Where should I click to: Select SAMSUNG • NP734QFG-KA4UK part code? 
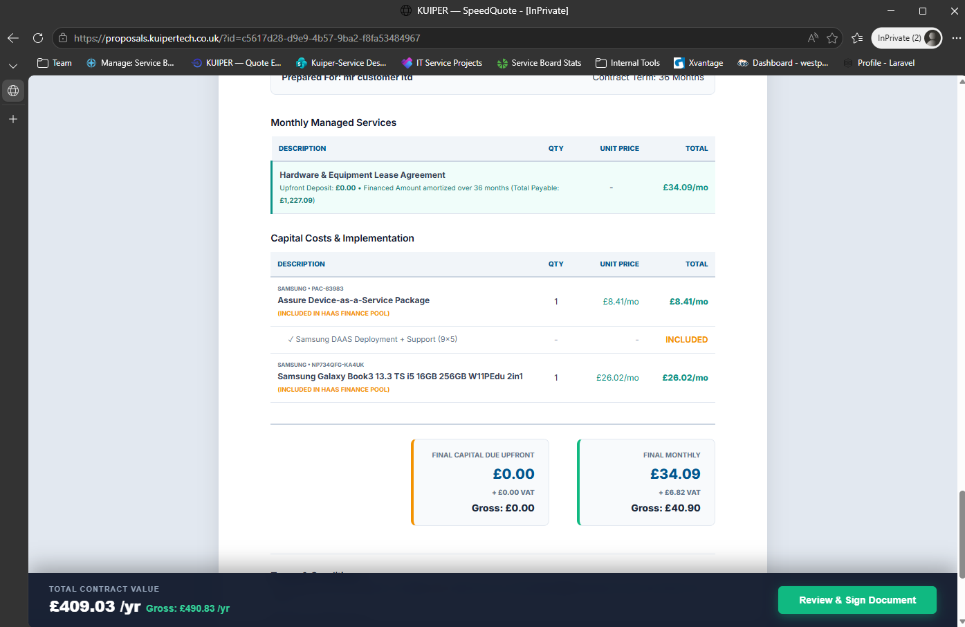click(321, 365)
